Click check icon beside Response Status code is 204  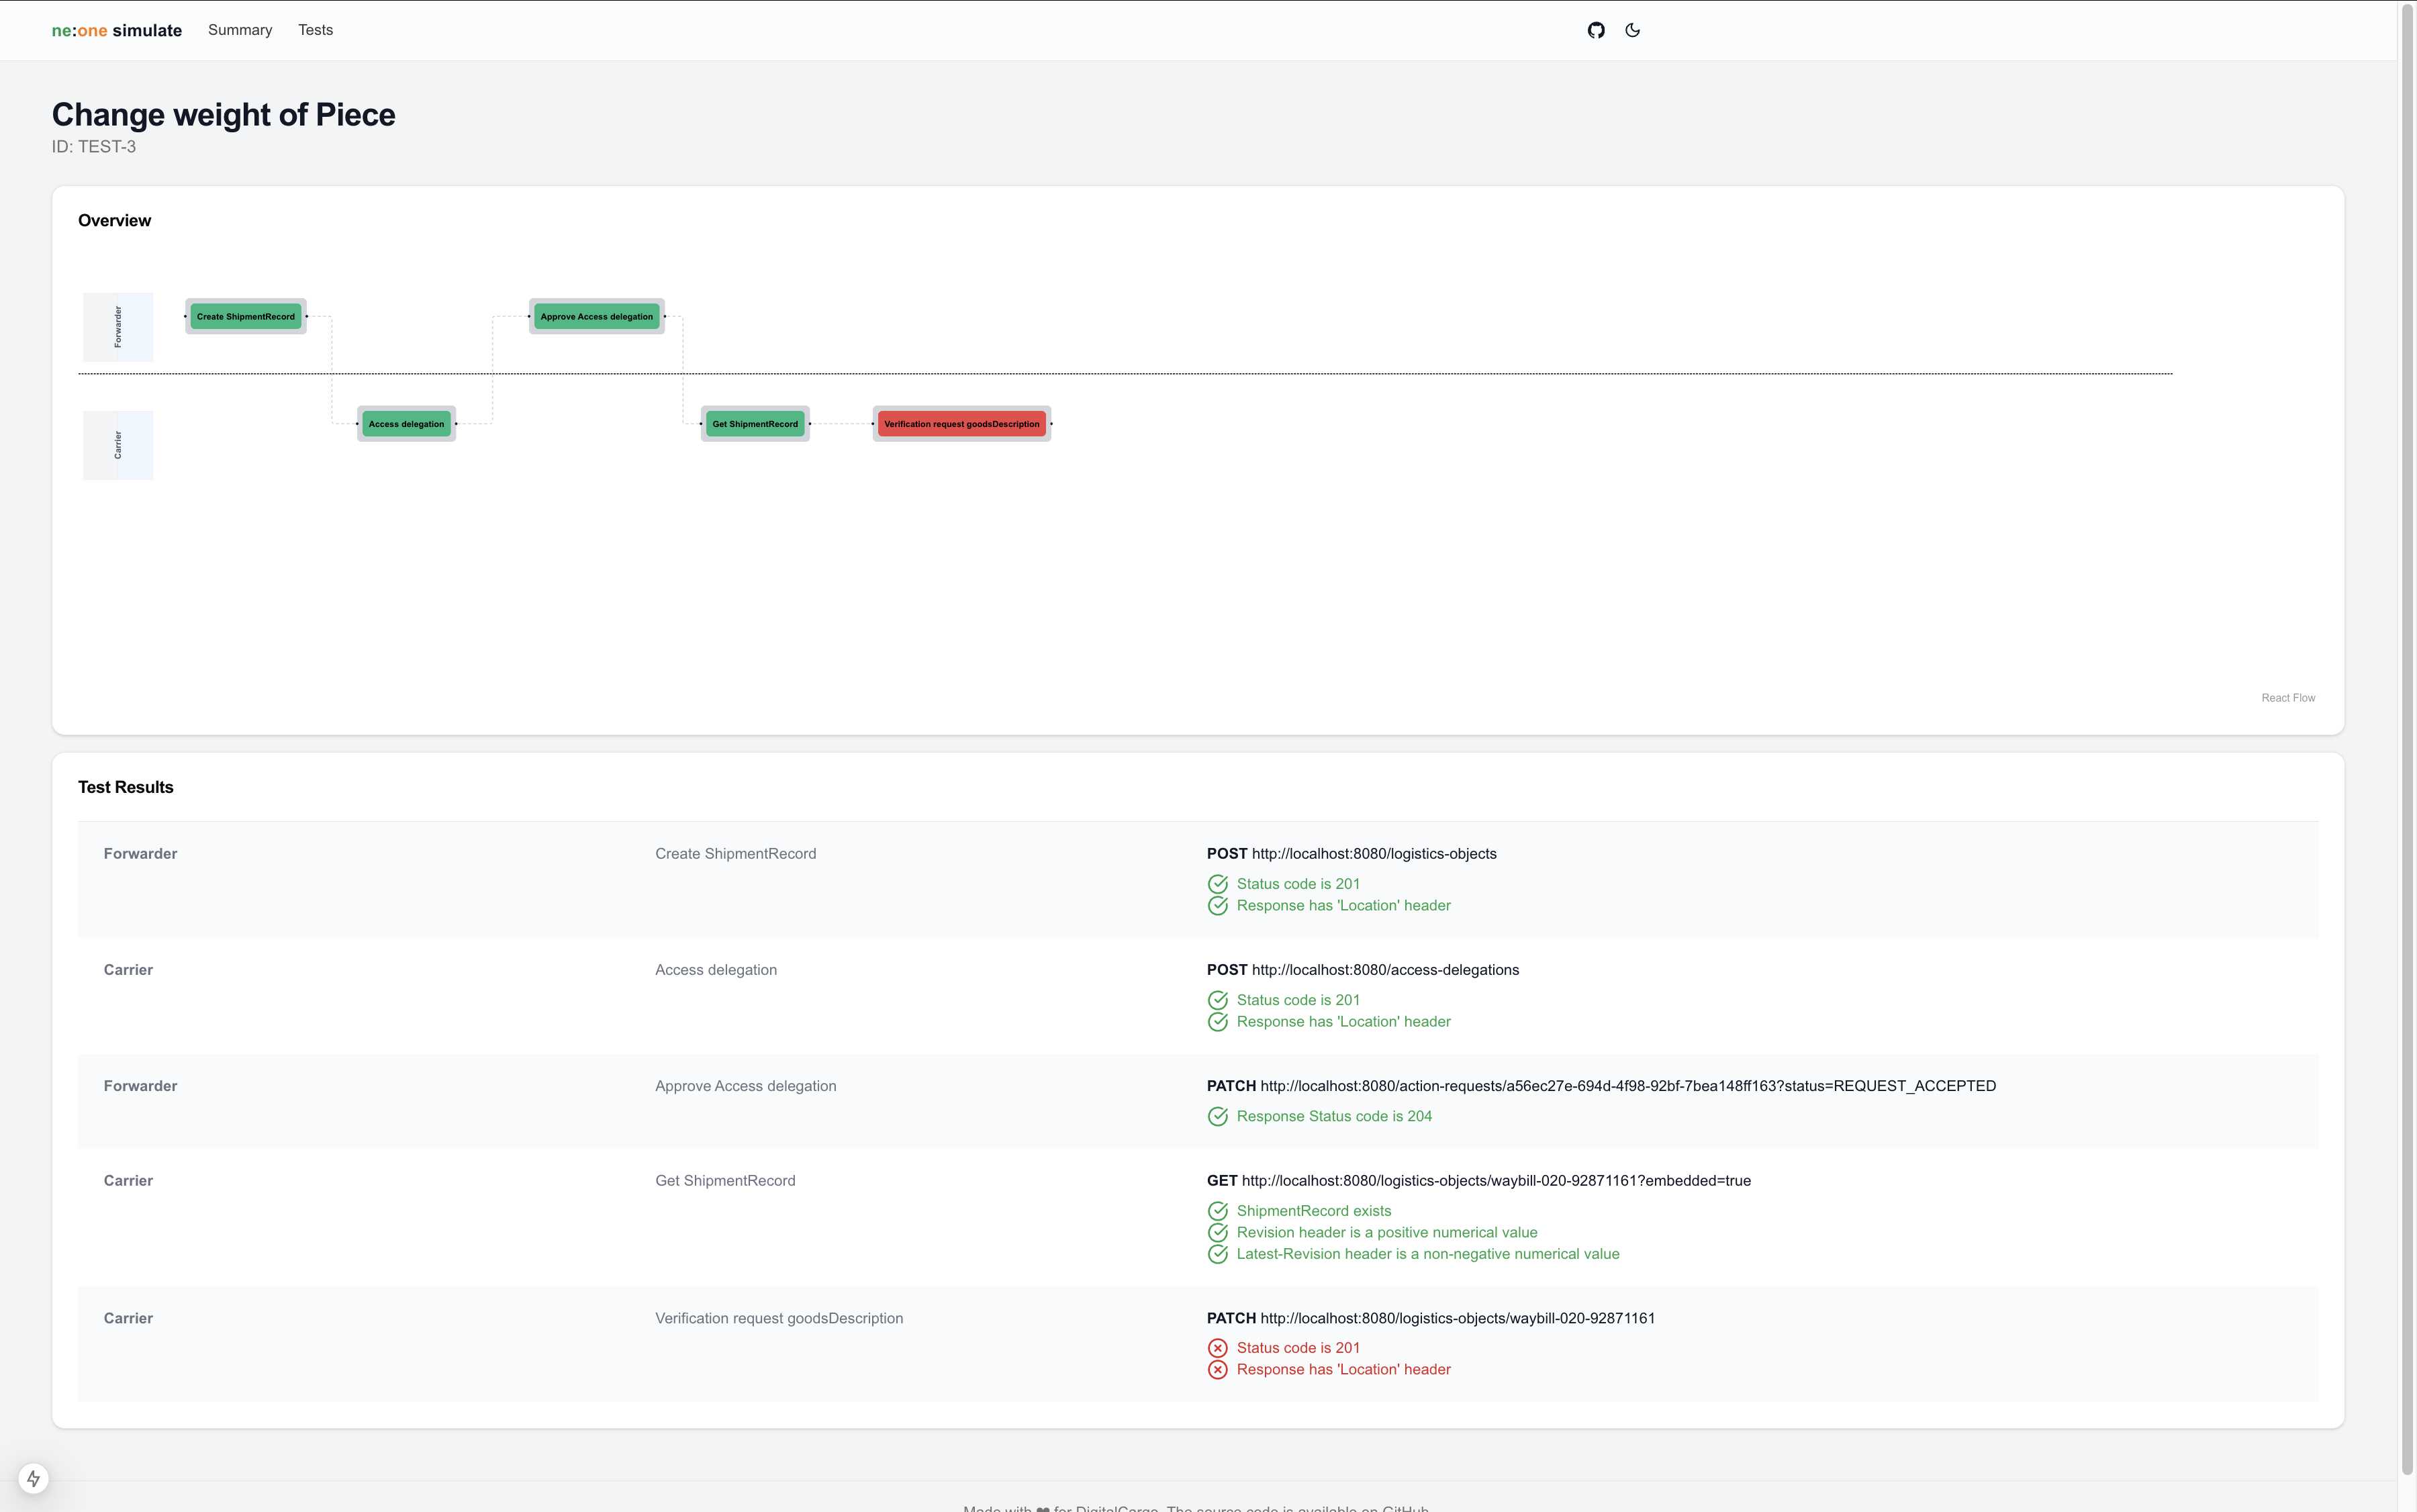[1217, 1116]
